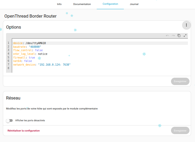Viewport: 195px width, 142px height.
Task: Open the Documentation tab
Action: 82,4
